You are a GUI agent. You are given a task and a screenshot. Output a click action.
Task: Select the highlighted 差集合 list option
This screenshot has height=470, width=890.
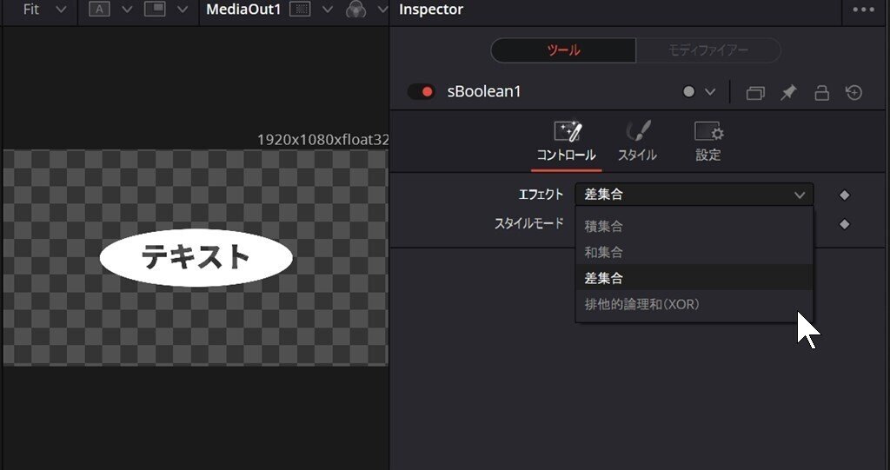point(694,278)
